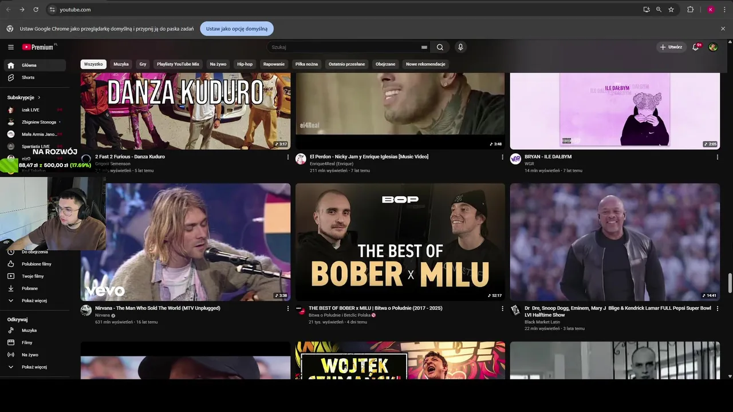Screen dimensions: 733x412
Task: Select the Hip-hop filter chip
Action: (x=245, y=64)
